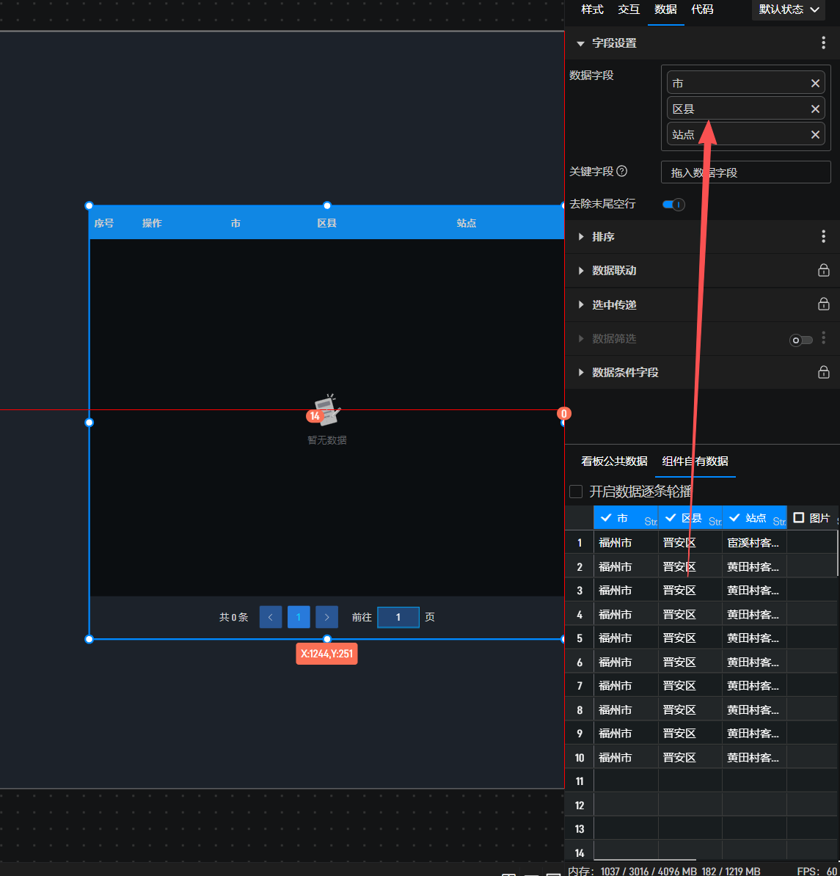Expand the 数据条件字段 section
Image resolution: width=840 pixels, height=876 pixels.
[x=582, y=373]
